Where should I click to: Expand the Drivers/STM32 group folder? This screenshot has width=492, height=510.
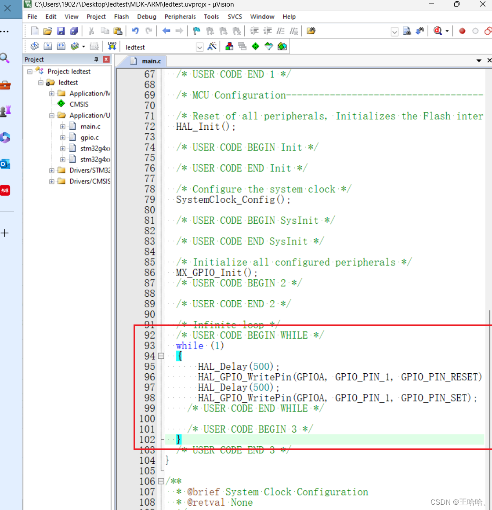pyautogui.click(x=52, y=171)
